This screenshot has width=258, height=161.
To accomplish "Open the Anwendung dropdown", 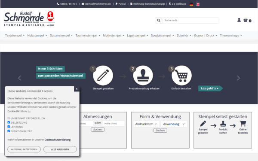I will point(174,124).
